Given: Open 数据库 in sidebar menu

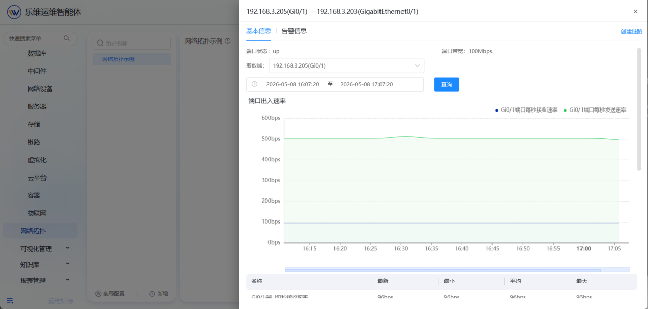Looking at the screenshot, I should tap(37, 53).
